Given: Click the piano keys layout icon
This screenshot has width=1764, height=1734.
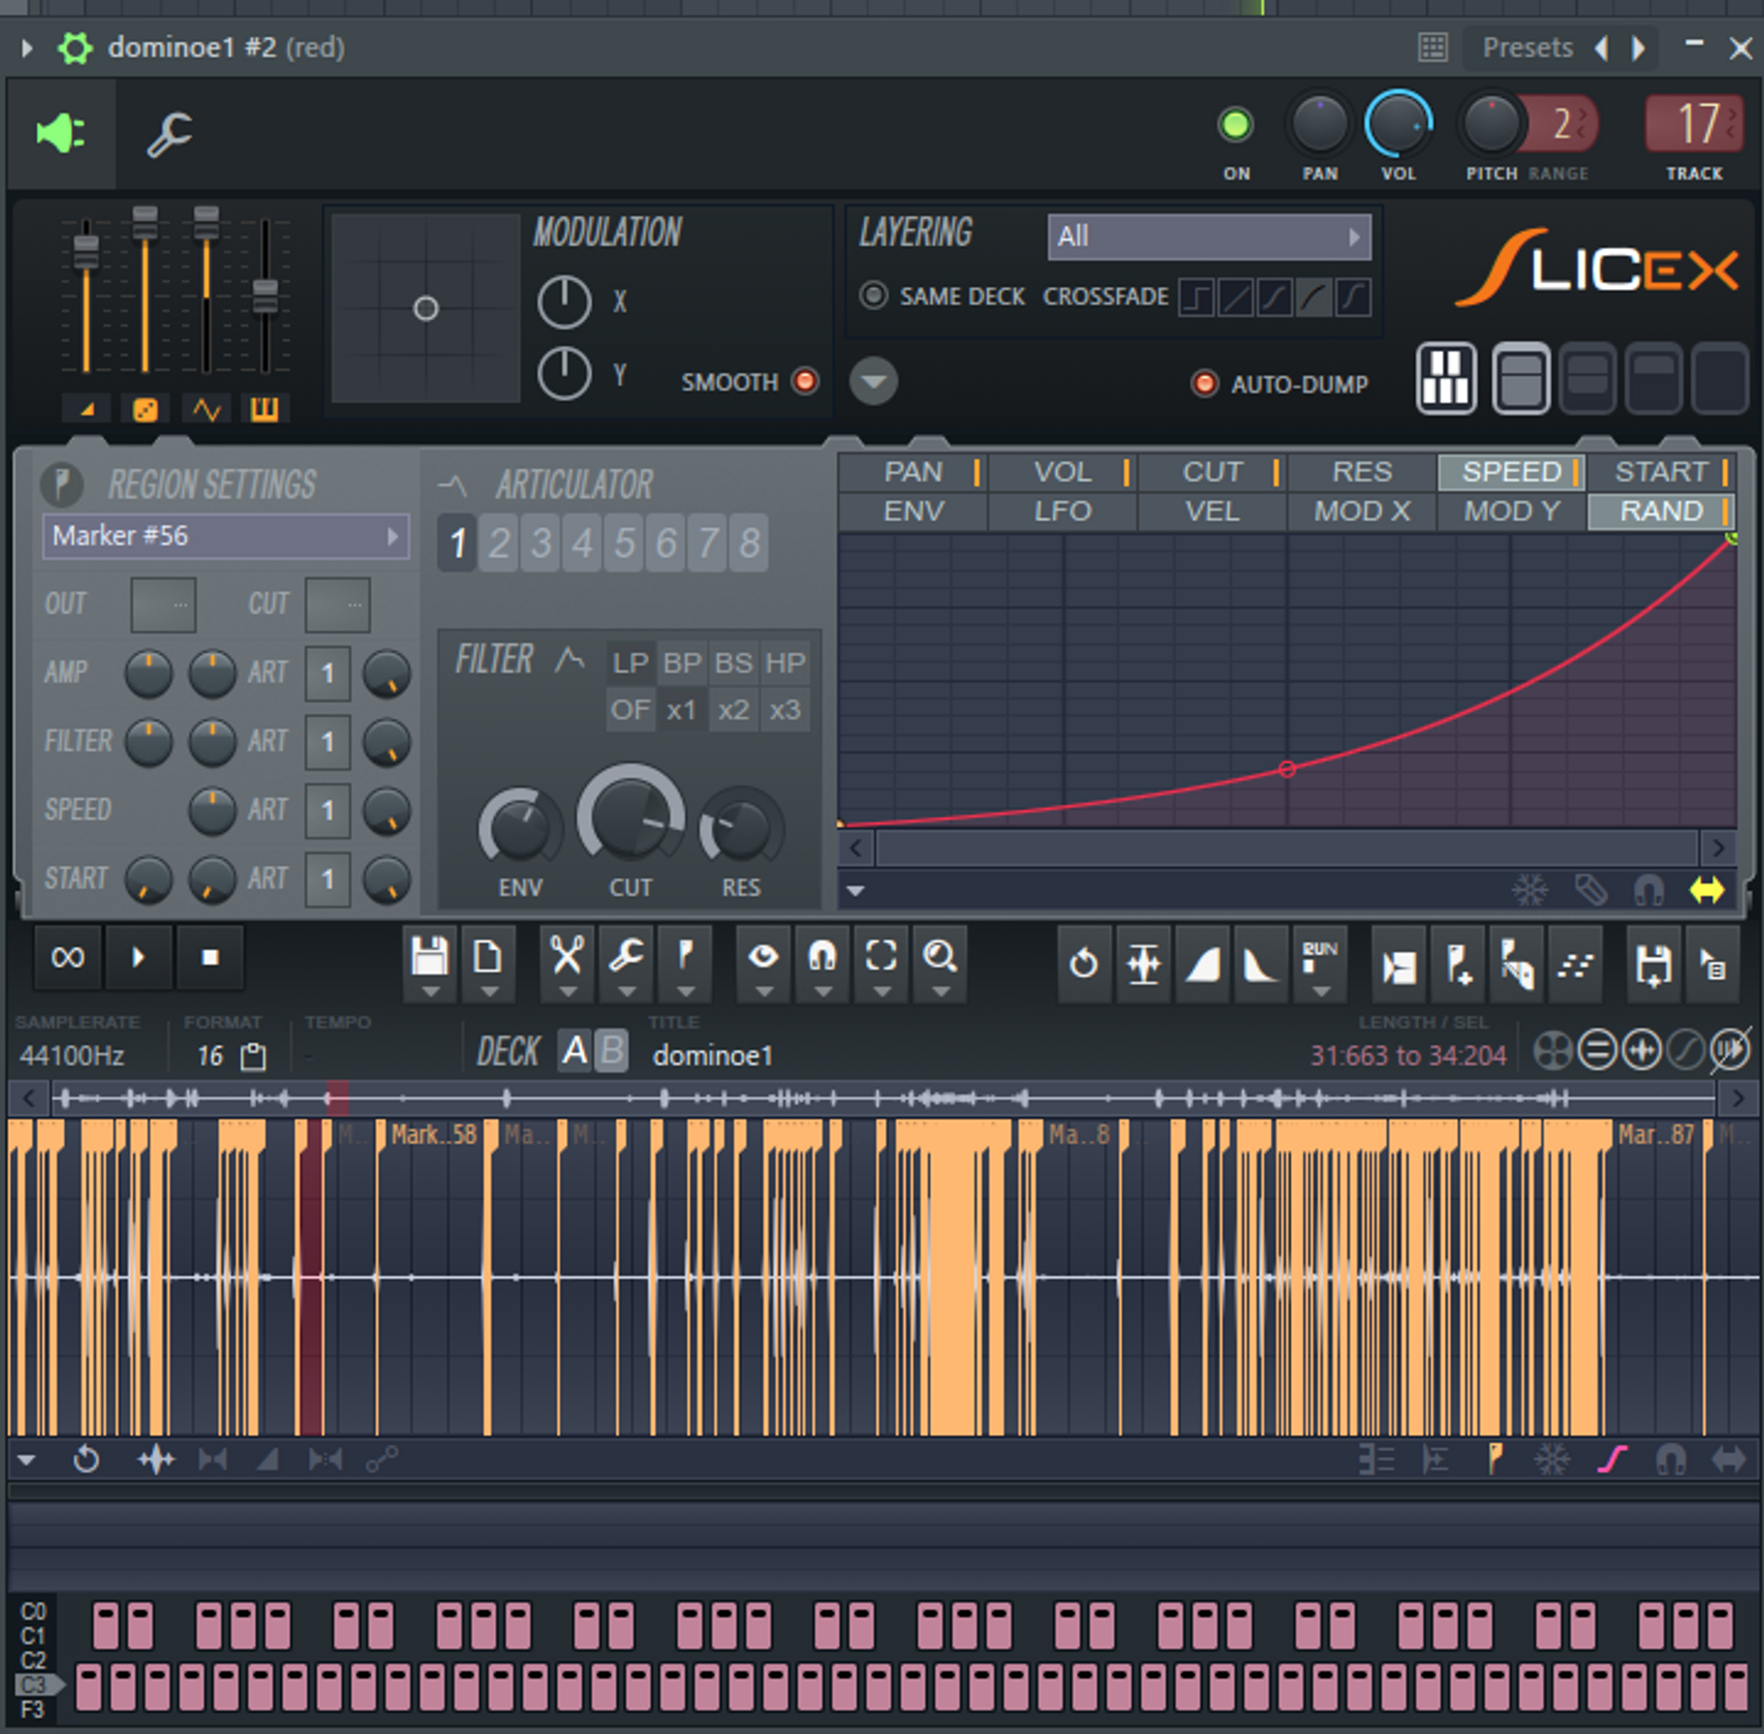Looking at the screenshot, I should point(1446,378).
